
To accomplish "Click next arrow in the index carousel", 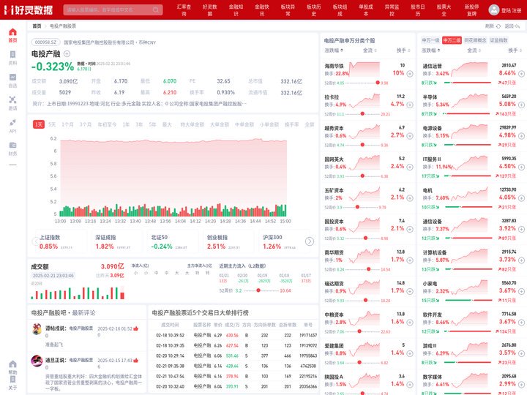I will click(x=310, y=241).
